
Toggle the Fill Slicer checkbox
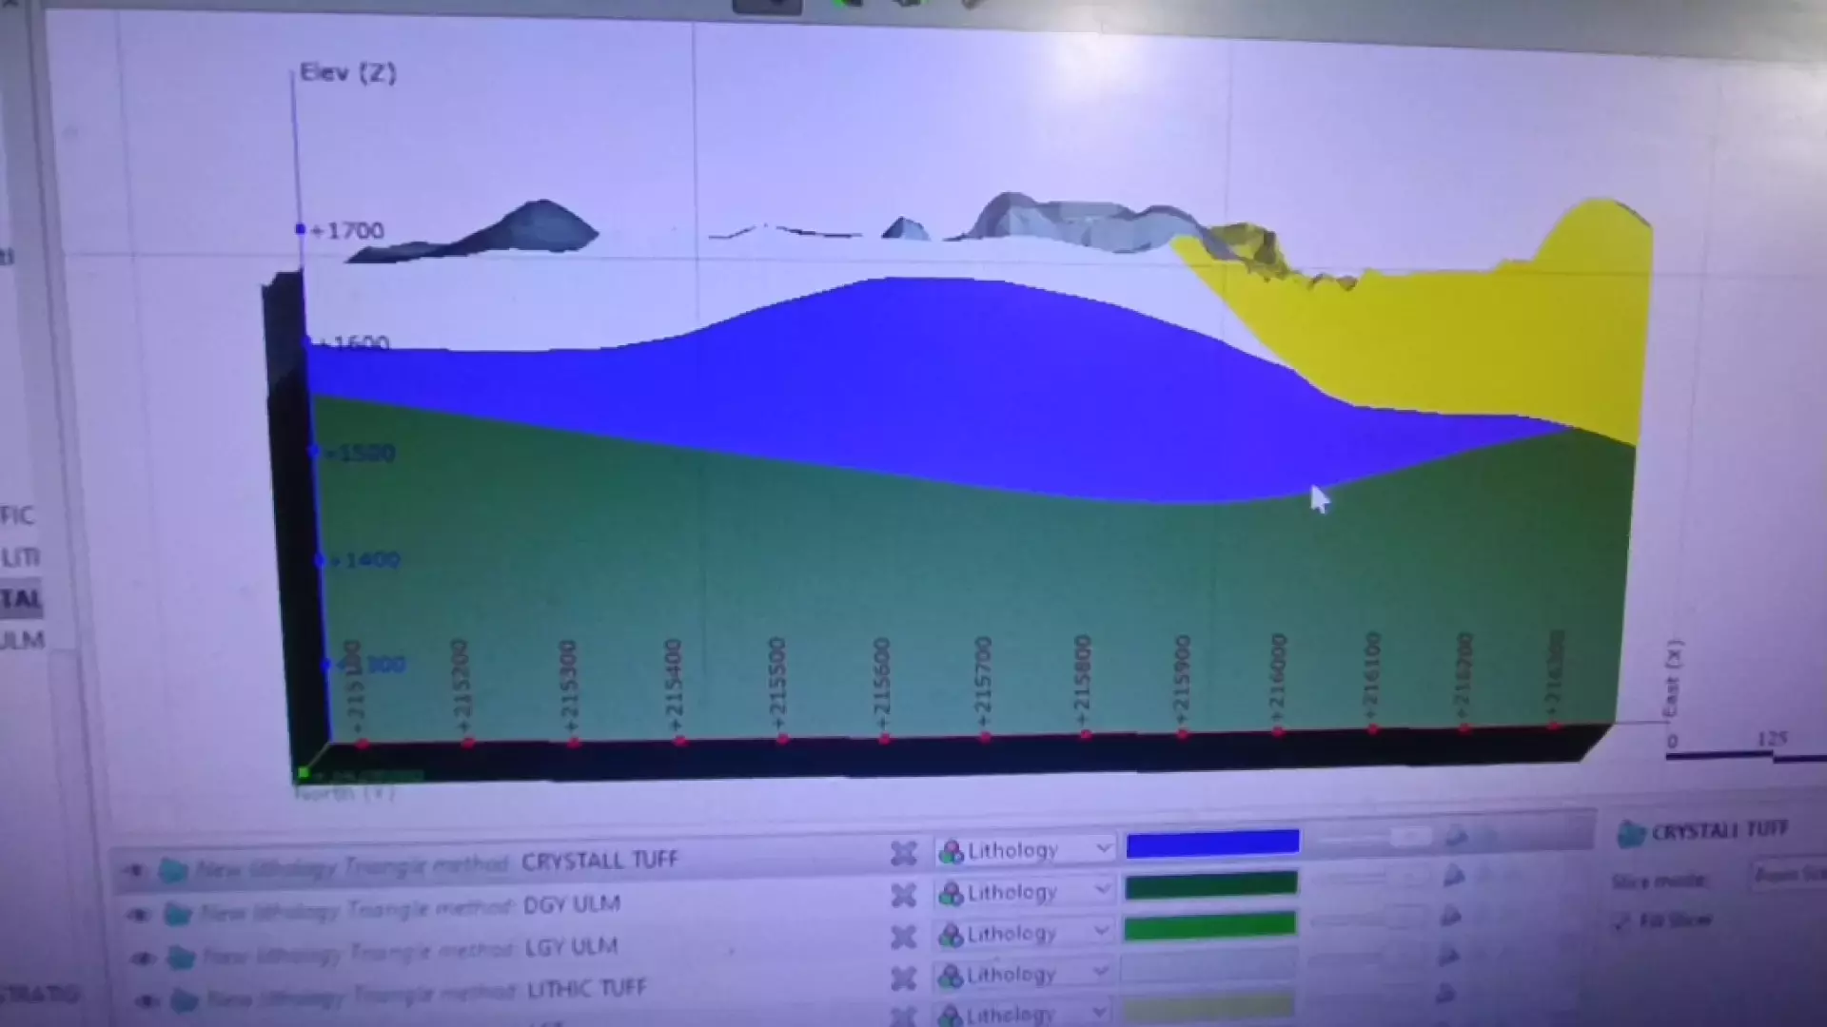1622,920
